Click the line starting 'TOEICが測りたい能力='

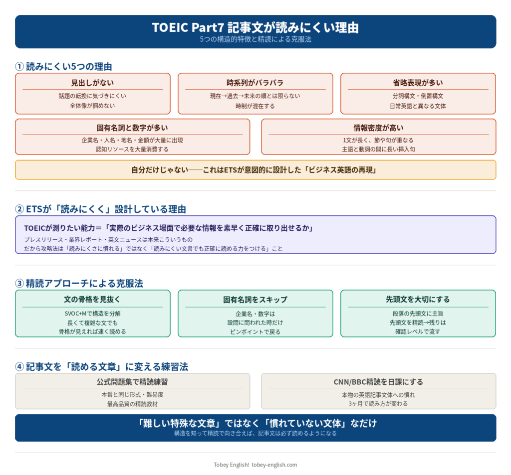[x=169, y=228]
